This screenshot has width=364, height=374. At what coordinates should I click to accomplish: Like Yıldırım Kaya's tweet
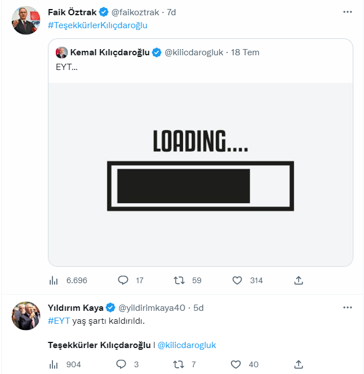(237, 364)
